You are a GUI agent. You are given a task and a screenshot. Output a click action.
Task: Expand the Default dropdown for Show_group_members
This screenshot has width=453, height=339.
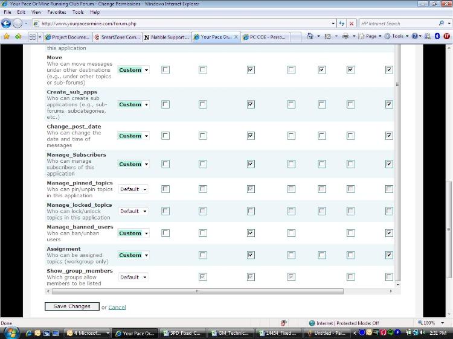pos(133,277)
